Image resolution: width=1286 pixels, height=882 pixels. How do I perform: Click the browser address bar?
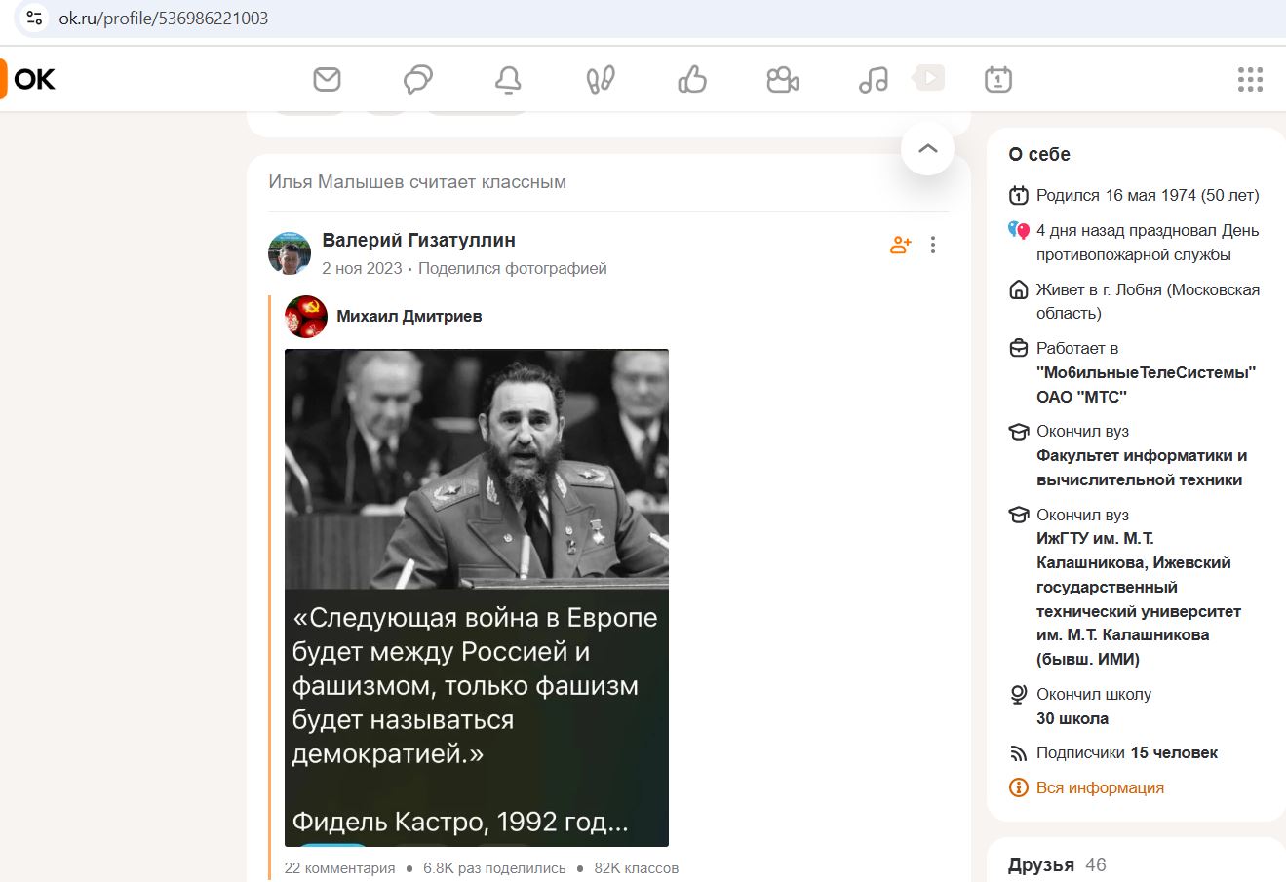pos(390,17)
